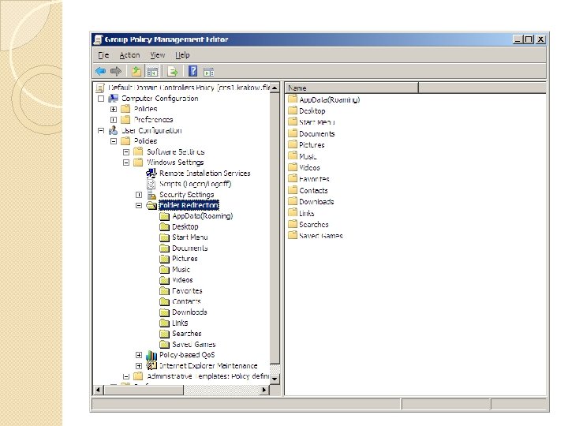Expand the Security Settings node
The width and height of the screenshot is (568, 426).
(x=139, y=195)
